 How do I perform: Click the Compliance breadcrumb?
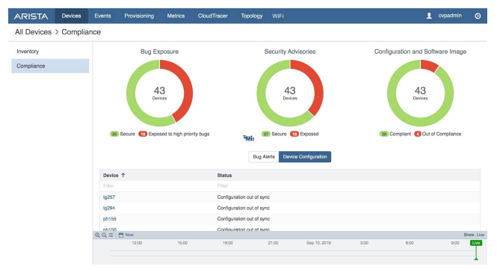pyautogui.click(x=81, y=32)
